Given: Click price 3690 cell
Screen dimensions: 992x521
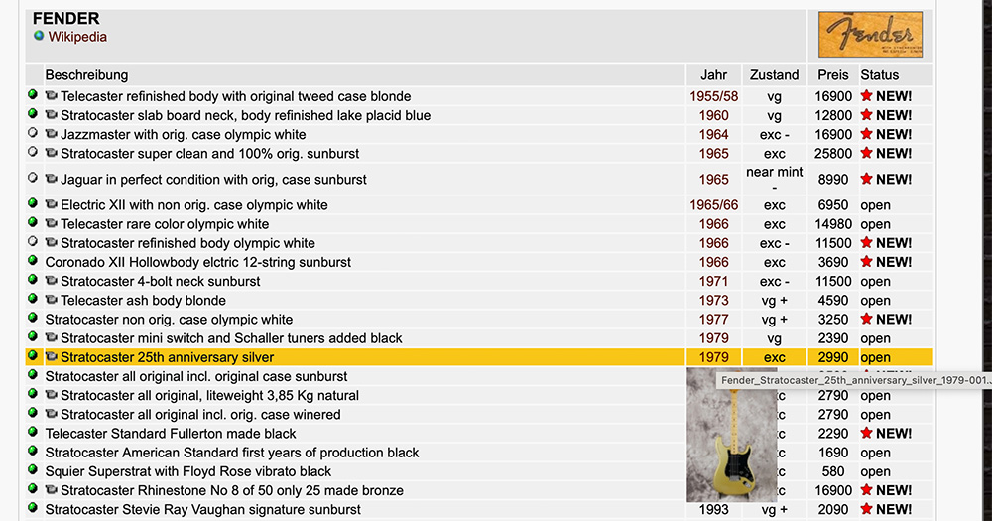Looking at the screenshot, I should point(832,262).
